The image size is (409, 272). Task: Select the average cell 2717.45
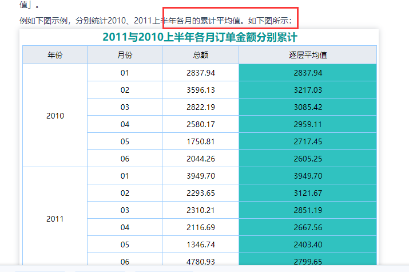[308, 141]
